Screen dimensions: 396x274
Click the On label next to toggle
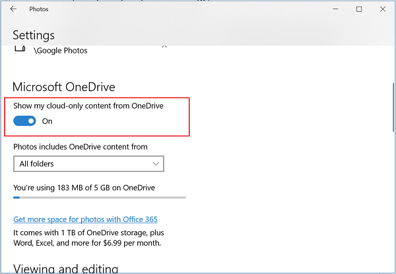[48, 121]
